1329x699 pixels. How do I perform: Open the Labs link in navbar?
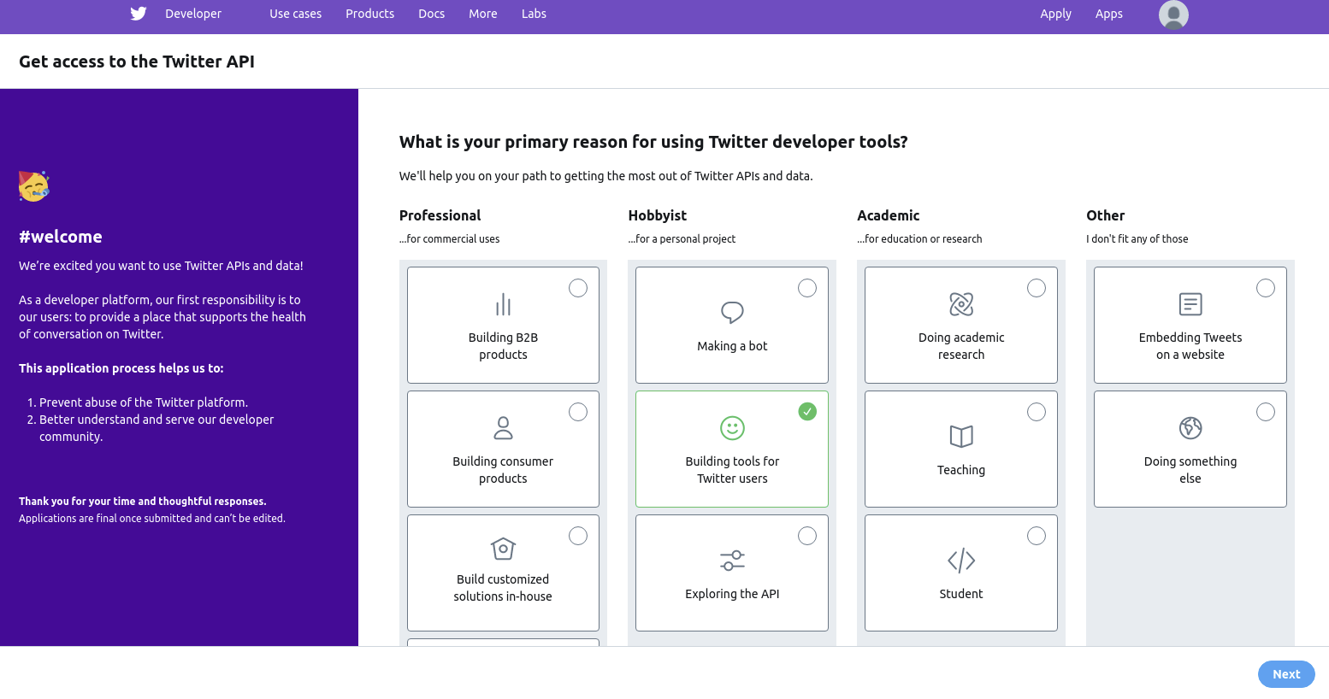tap(534, 14)
